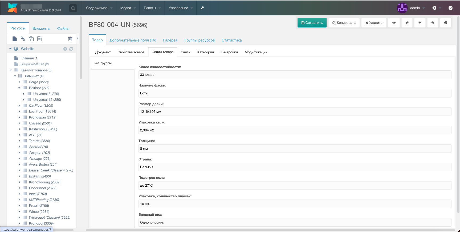
Task: Click the Страна input field
Action: tap(295, 167)
